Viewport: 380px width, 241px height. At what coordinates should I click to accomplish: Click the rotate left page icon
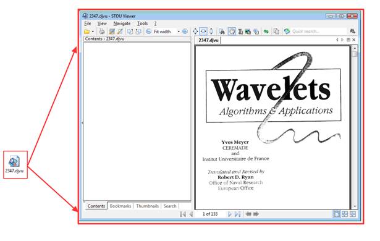130,32
